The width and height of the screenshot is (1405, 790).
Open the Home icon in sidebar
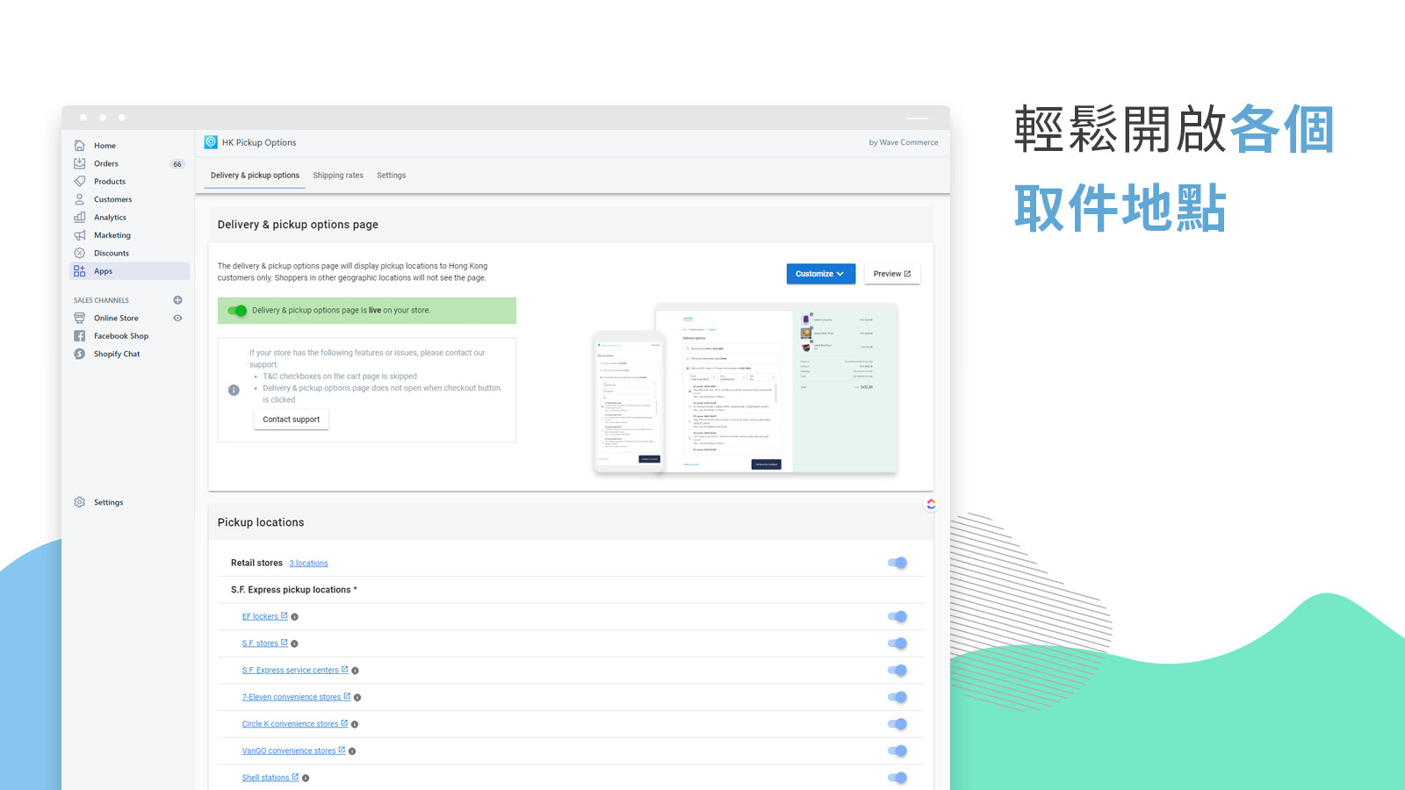80,146
